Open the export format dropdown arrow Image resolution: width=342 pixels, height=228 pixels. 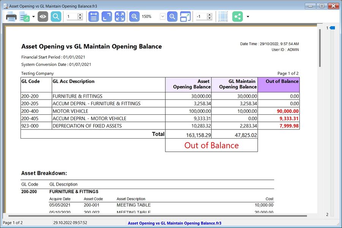pyautogui.click(x=33, y=17)
